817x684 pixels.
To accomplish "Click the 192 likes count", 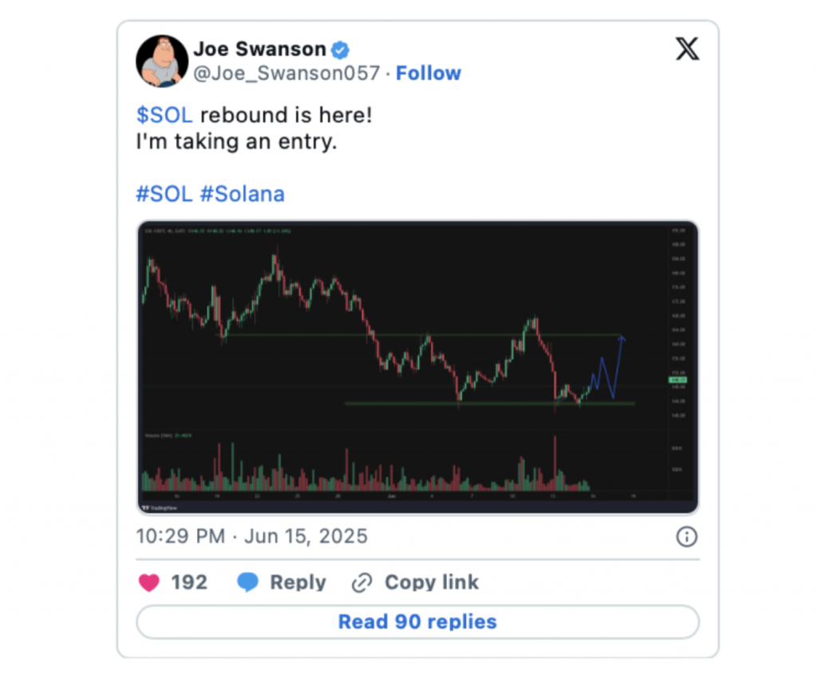I will pyautogui.click(x=189, y=583).
